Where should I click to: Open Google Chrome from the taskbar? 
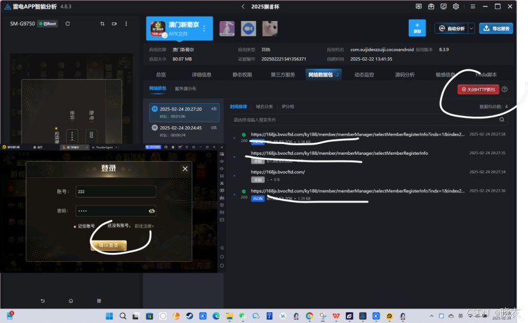pyautogui.click(x=309, y=316)
